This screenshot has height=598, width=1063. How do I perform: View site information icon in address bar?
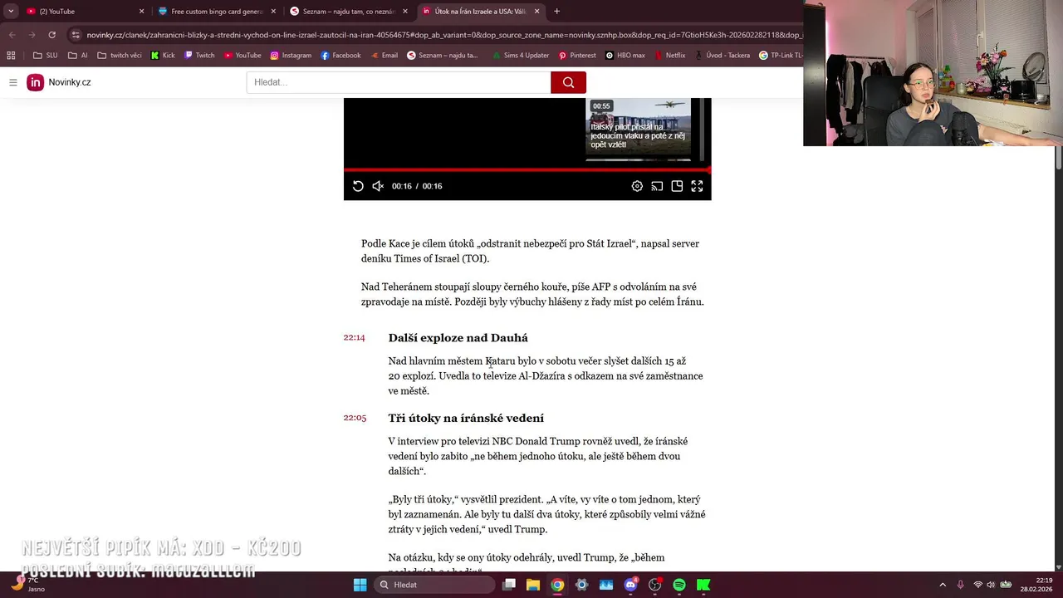[x=76, y=35]
